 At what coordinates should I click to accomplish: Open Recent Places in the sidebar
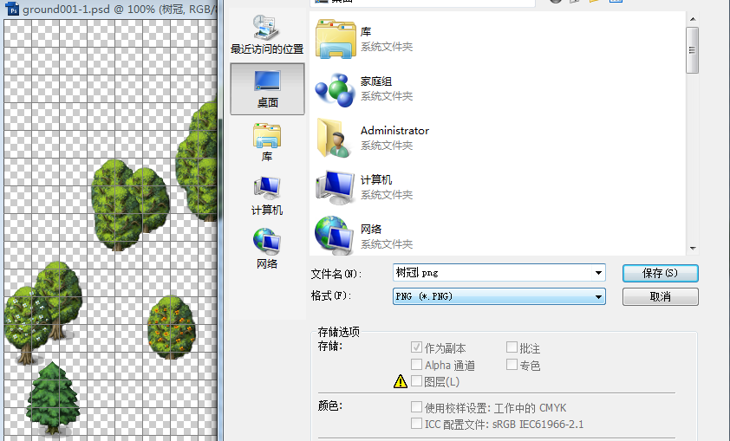(x=267, y=35)
